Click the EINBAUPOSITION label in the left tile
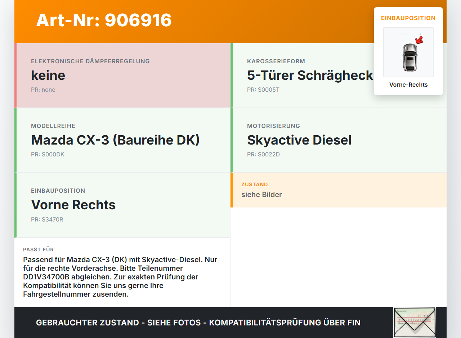This screenshot has width=461, height=338. click(x=58, y=191)
